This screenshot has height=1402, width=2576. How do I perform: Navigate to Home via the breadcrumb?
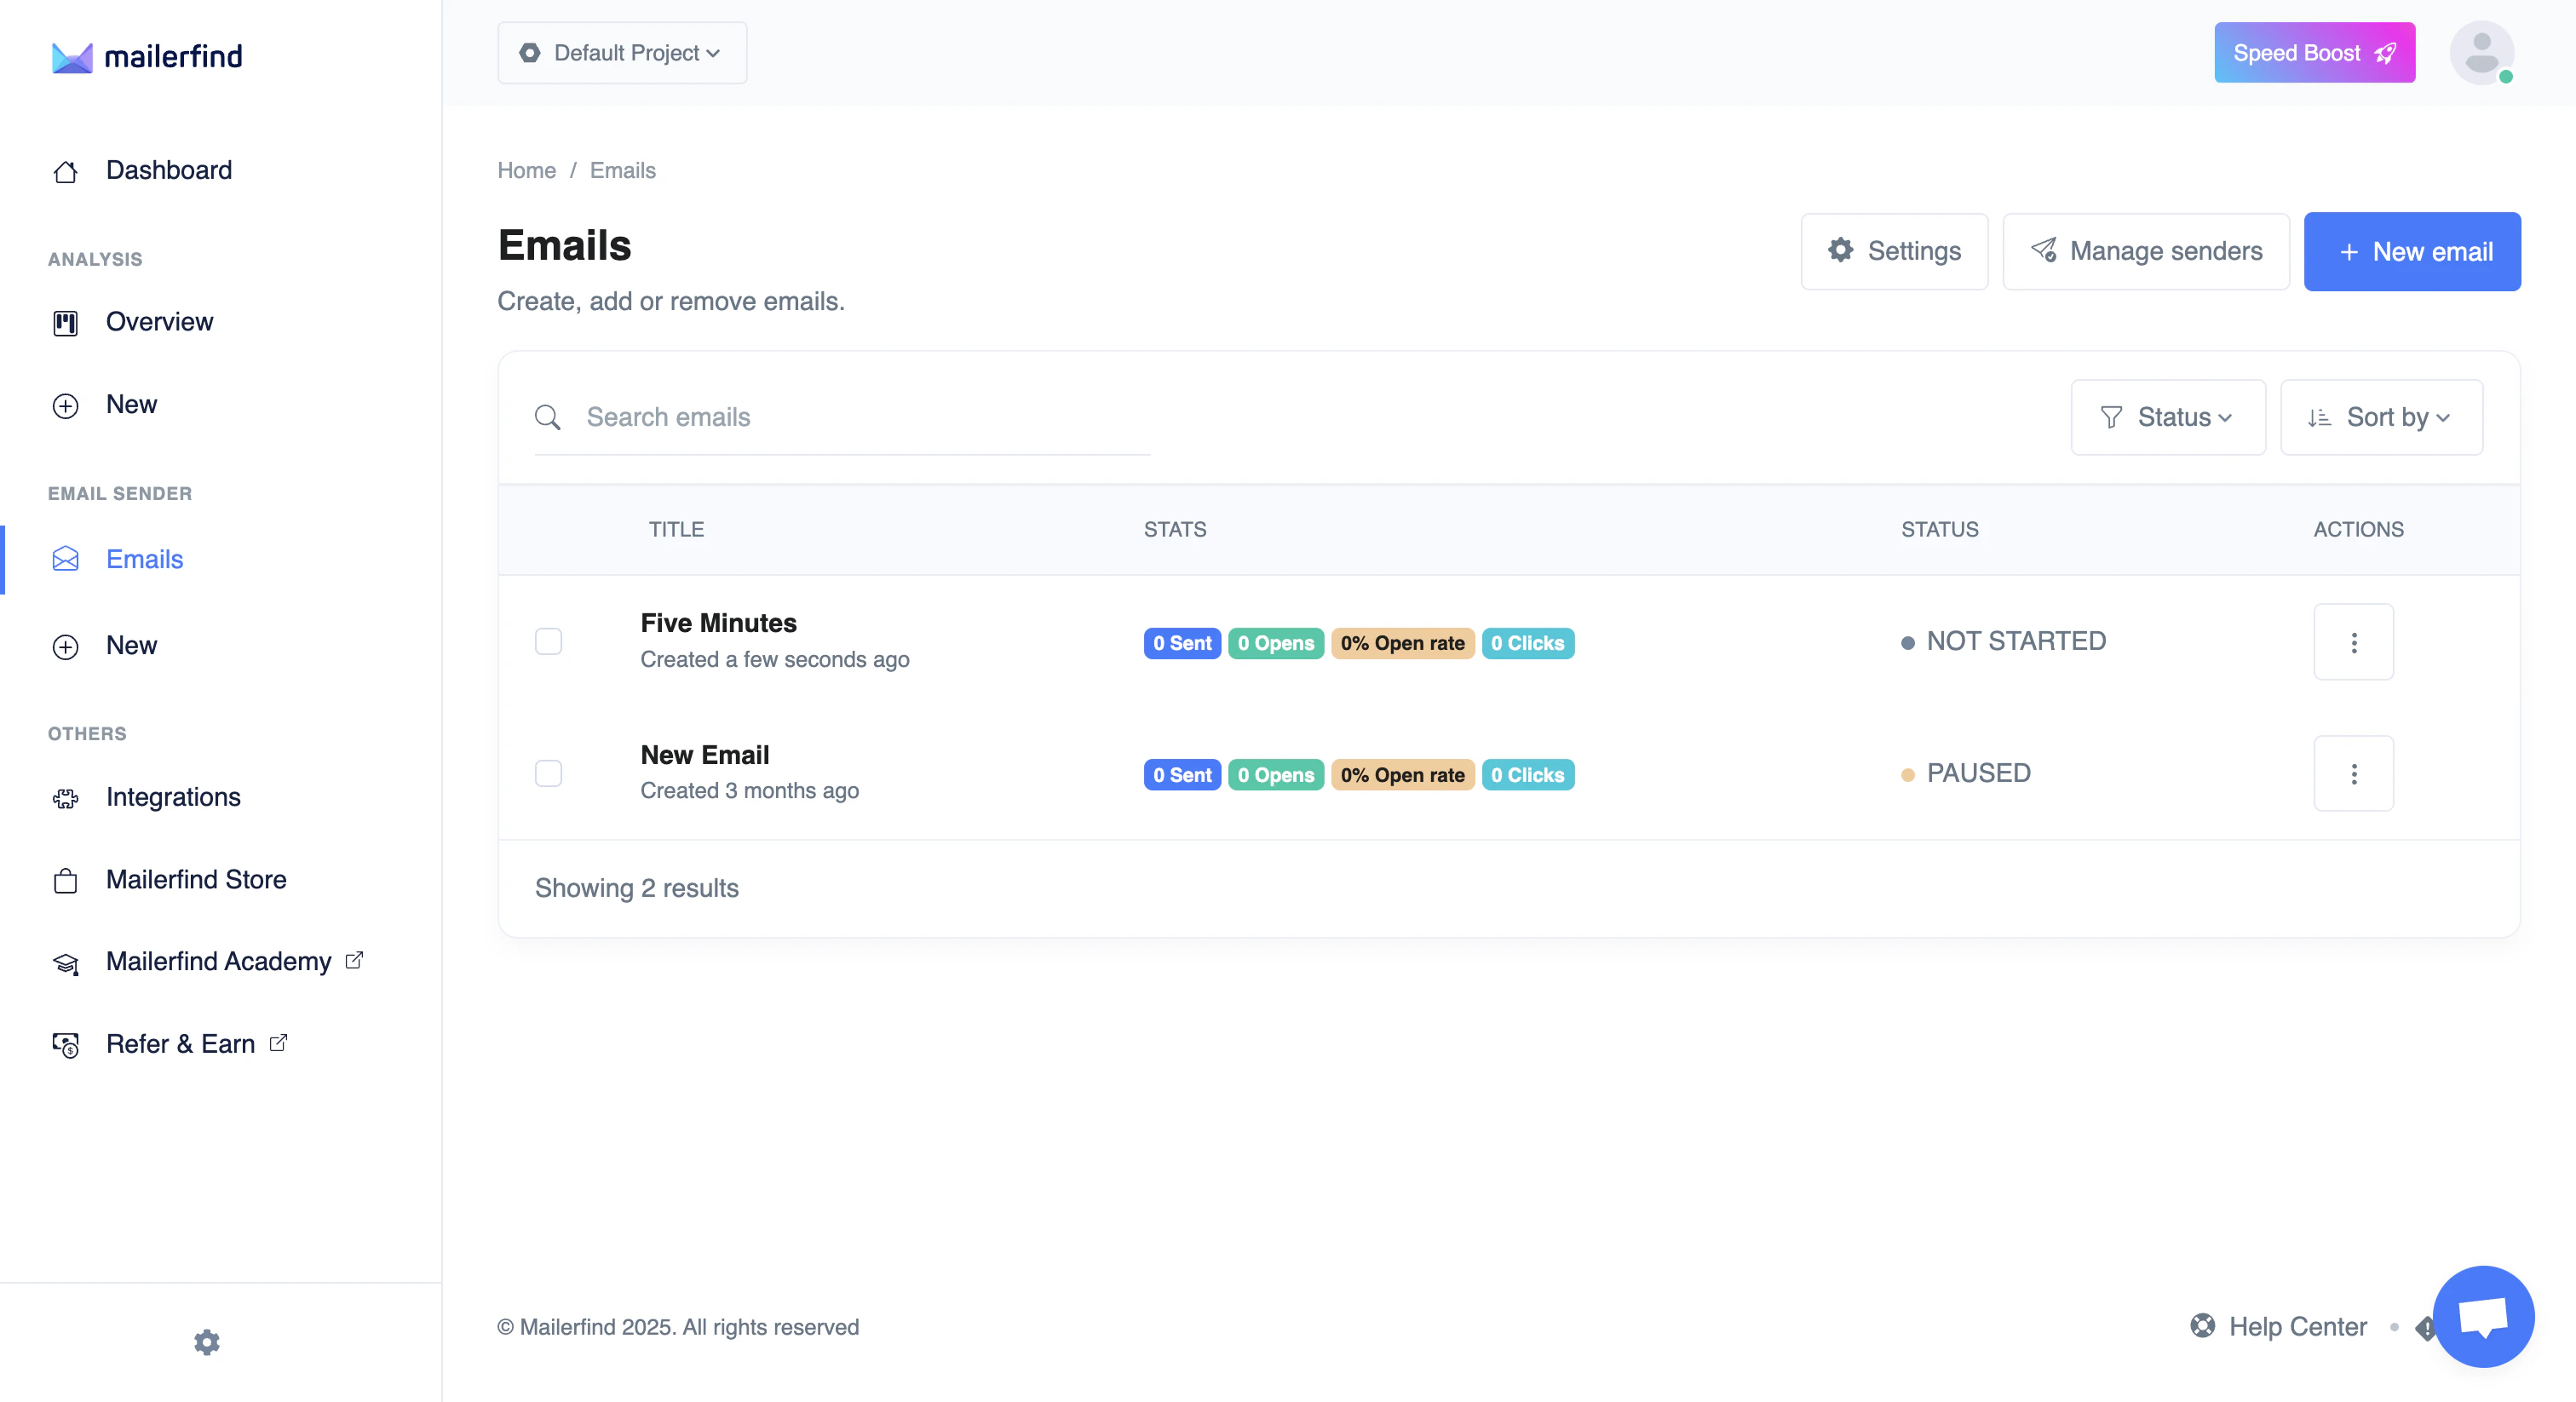(x=526, y=170)
